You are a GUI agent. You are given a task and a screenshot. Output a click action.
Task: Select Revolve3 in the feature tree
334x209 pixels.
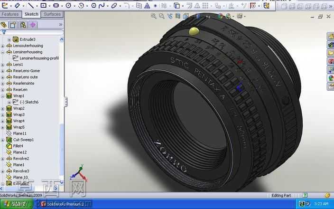[x=21, y=171]
